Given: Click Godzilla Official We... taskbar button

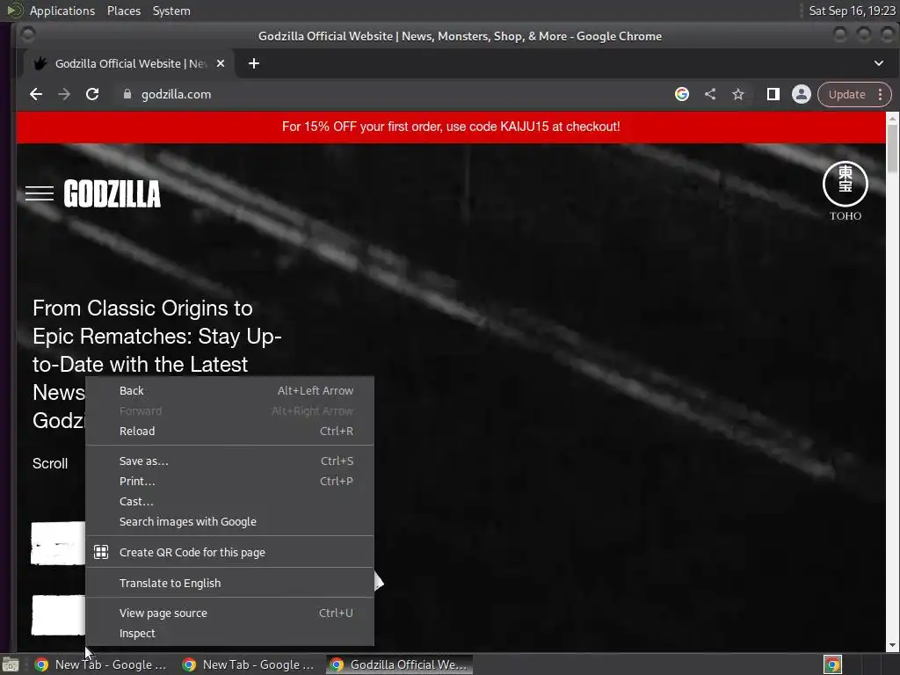Looking at the screenshot, I should coord(400,664).
